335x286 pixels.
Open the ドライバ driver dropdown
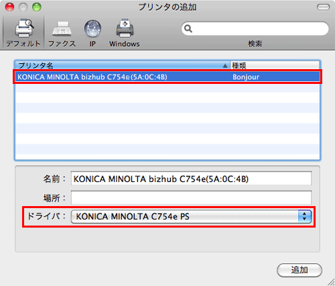(191, 216)
